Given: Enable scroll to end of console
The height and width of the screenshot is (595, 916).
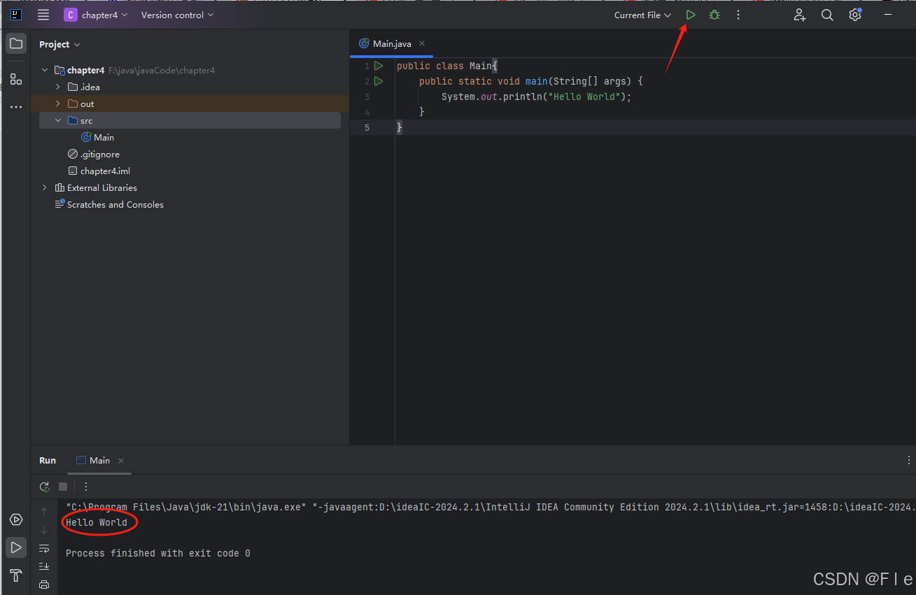Looking at the screenshot, I should pyautogui.click(x=44, y=566).
